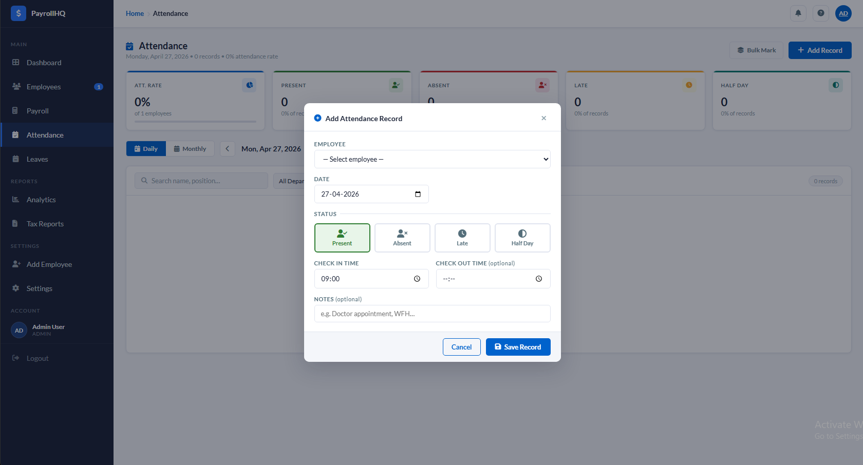Click the clock icon in Check Out Time
This screenshot has width=863, height=465.
pyautogui.click(x=538, y=279)
